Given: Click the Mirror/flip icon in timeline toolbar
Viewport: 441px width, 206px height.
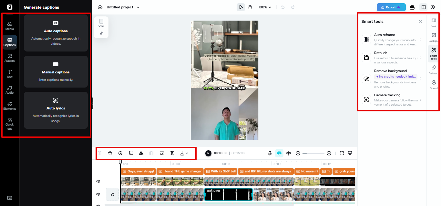Looking at the screenshot, I should pos(141,153).
